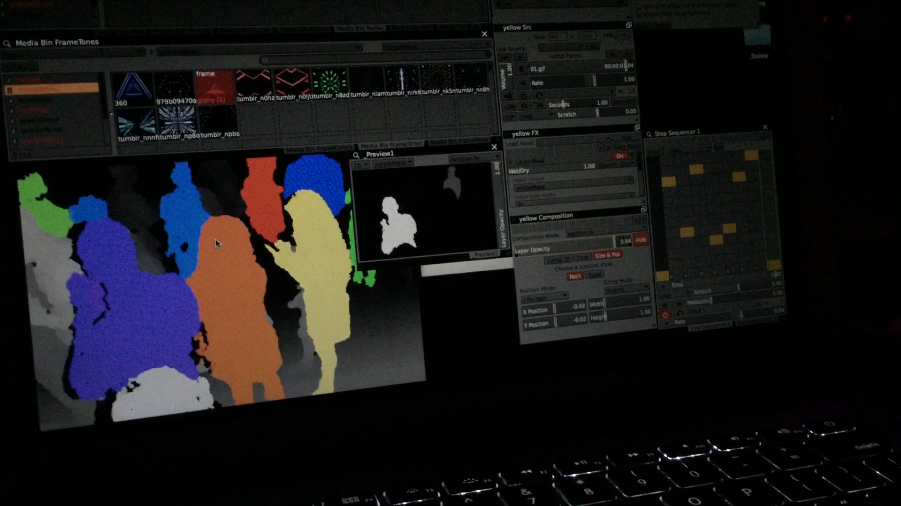Switch to the Comp tab in yellow Composition
Viewport: 901px width, 506px height.
click(557, 260)
